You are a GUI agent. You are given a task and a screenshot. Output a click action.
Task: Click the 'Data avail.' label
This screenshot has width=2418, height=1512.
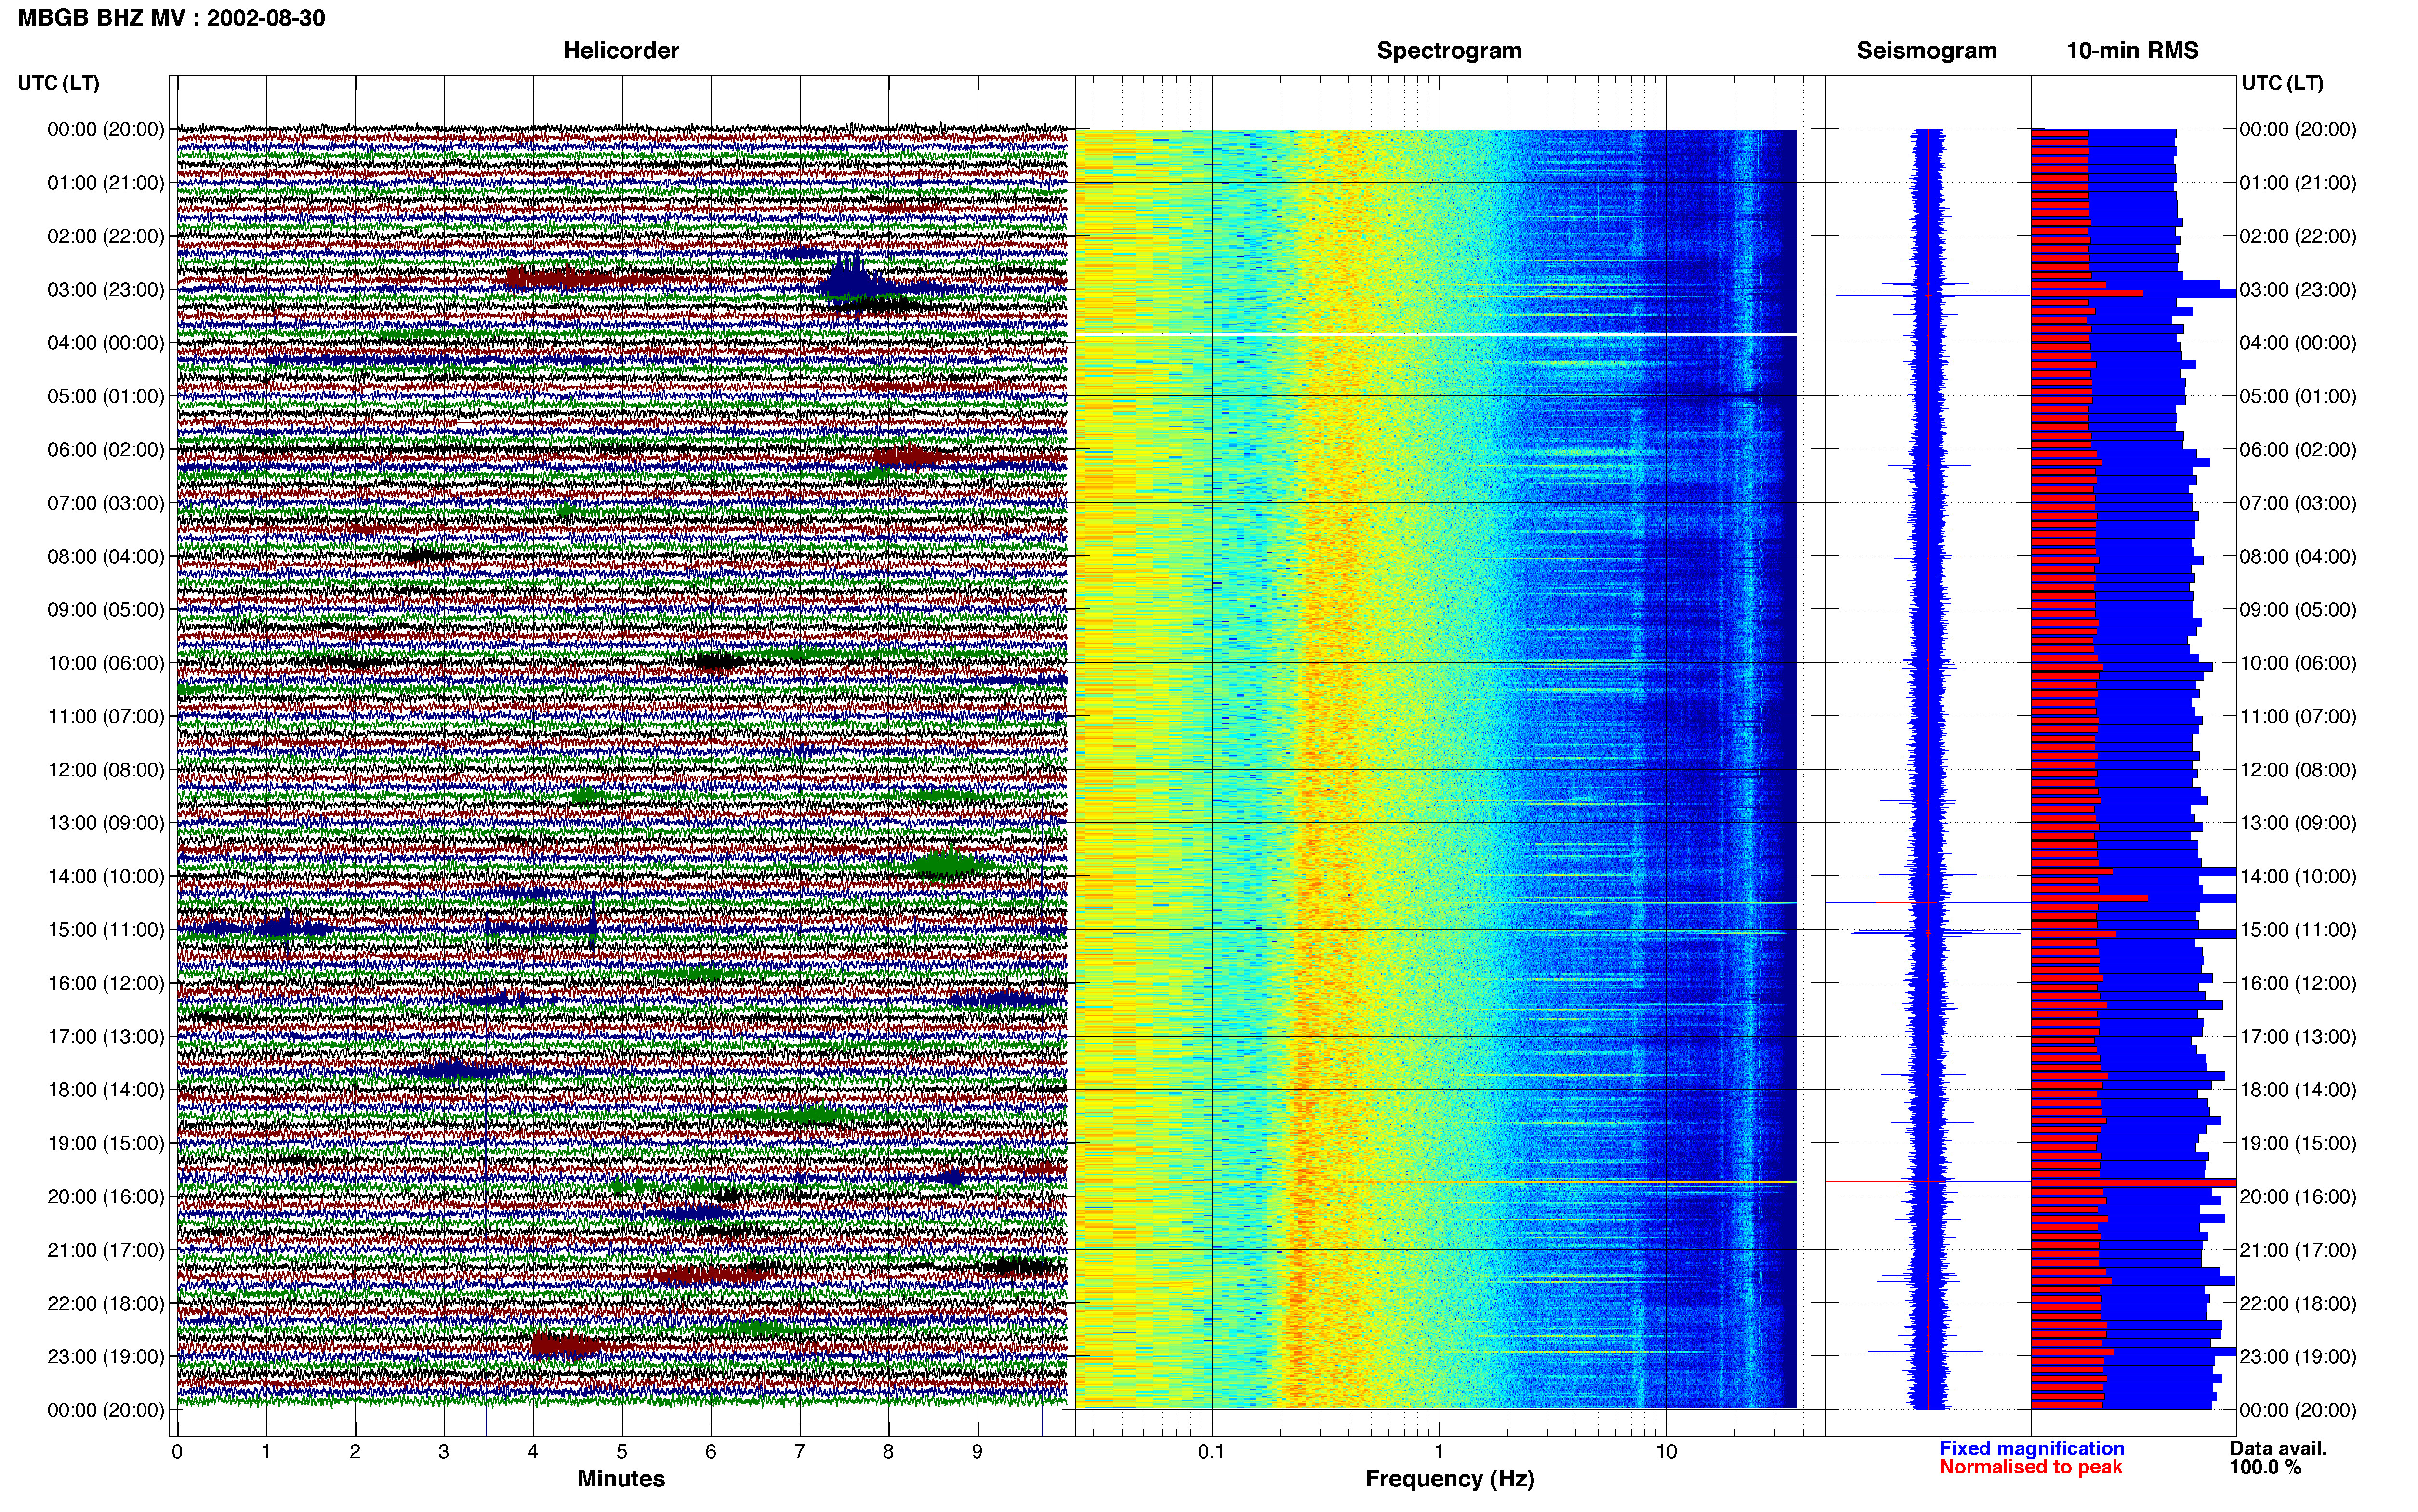tap(2278, 1448)
